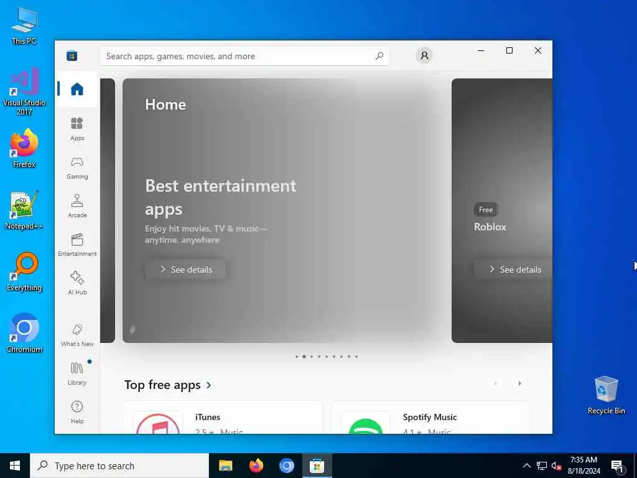Select the last carousel page dot

coord(356,357)
